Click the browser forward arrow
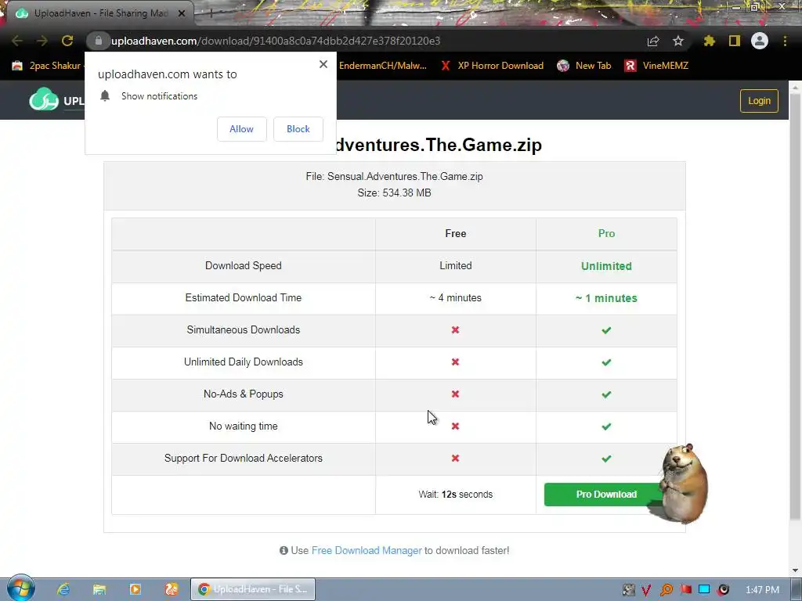The height and width of the screenshot is (601, 802). pos(42,41)
